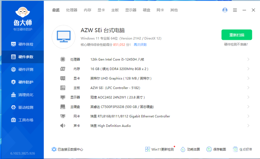The width and height of the screenshot is (260, 159).
Task: Open the hamburger main menu
Action: (235, 10)
